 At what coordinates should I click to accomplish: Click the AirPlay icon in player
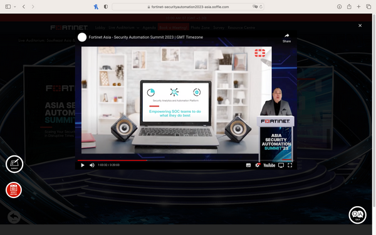tap(281, 165)
